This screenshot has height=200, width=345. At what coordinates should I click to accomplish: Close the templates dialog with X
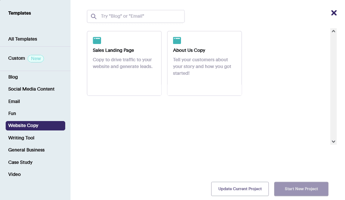click(x=334, y=13)
